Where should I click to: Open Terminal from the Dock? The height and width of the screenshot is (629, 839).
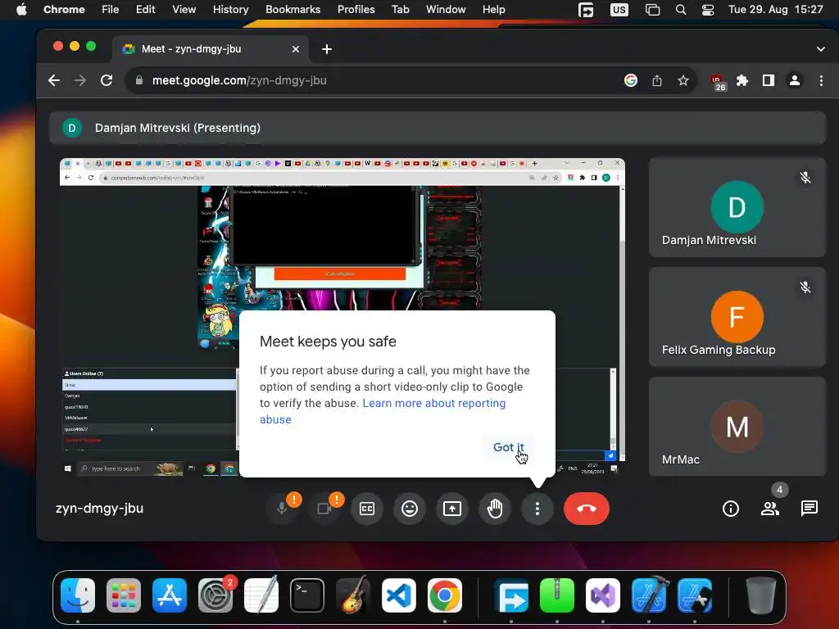click(307, 595)
